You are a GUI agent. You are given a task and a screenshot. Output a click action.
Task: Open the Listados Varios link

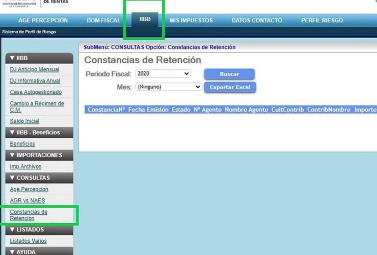pyautogui.click(x=28, y=241)
